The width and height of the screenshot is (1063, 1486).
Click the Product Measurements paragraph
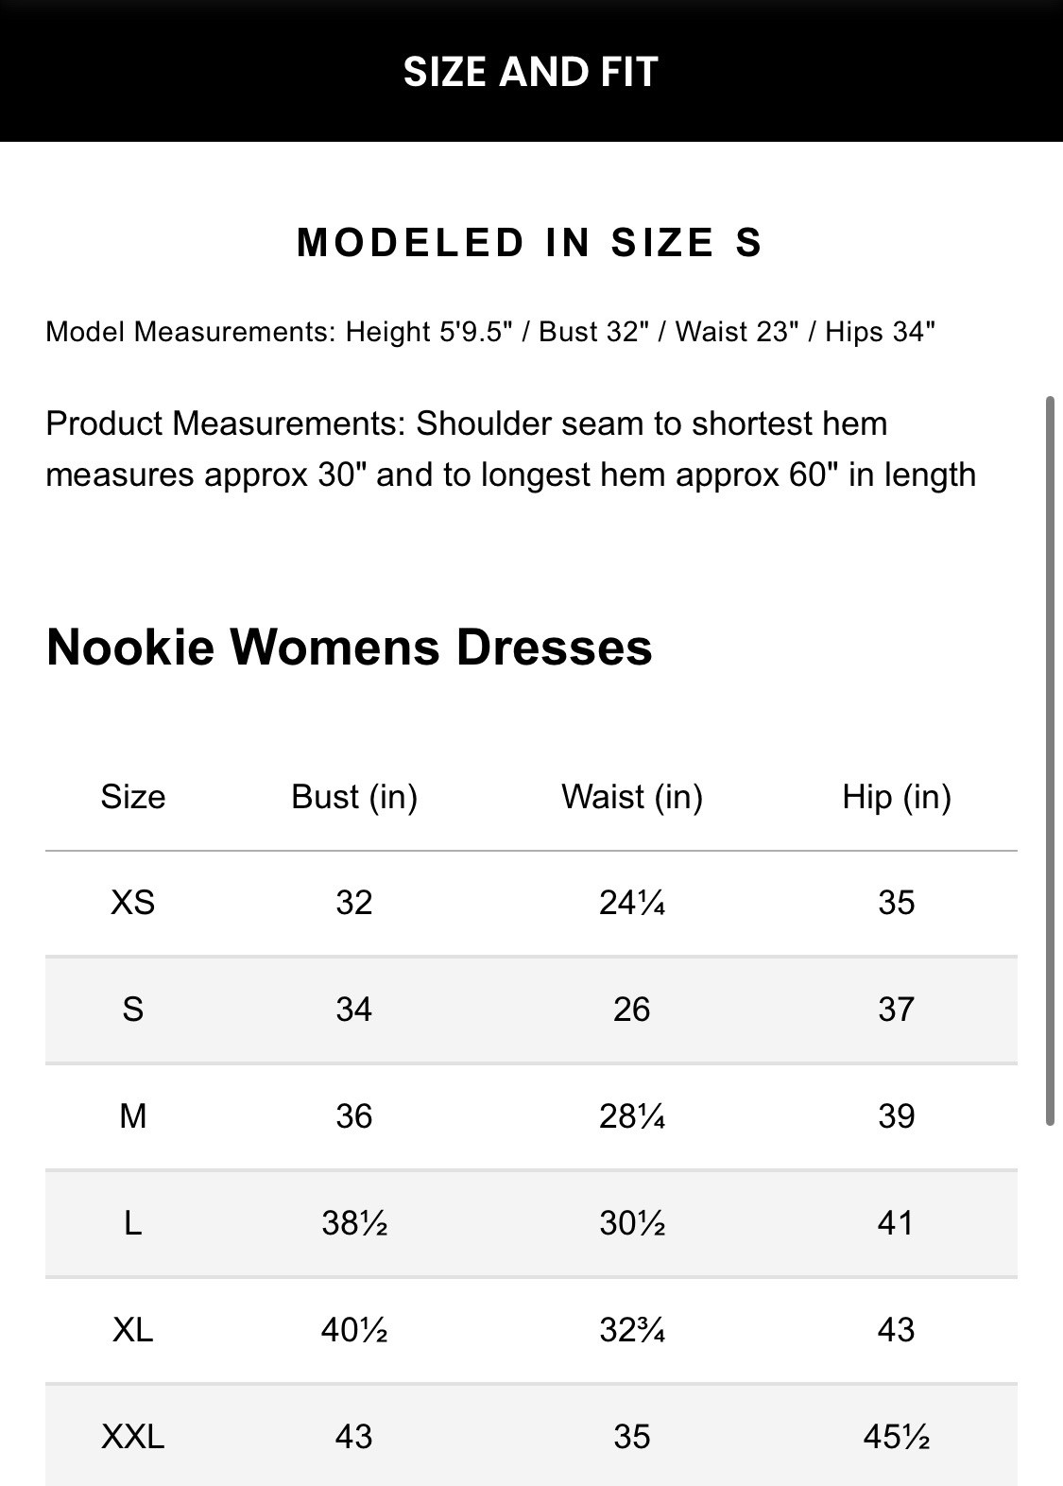point(510,449)
